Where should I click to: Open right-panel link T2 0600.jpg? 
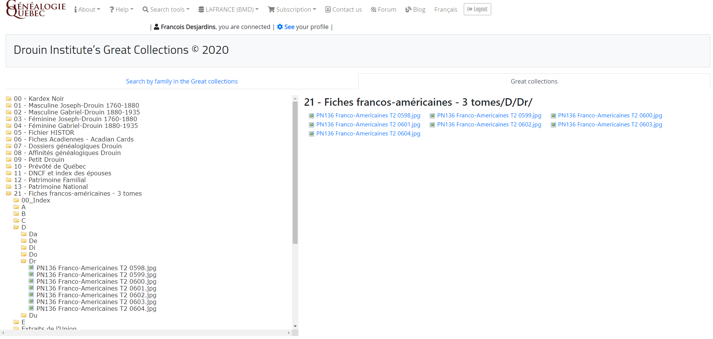[610, 116]
